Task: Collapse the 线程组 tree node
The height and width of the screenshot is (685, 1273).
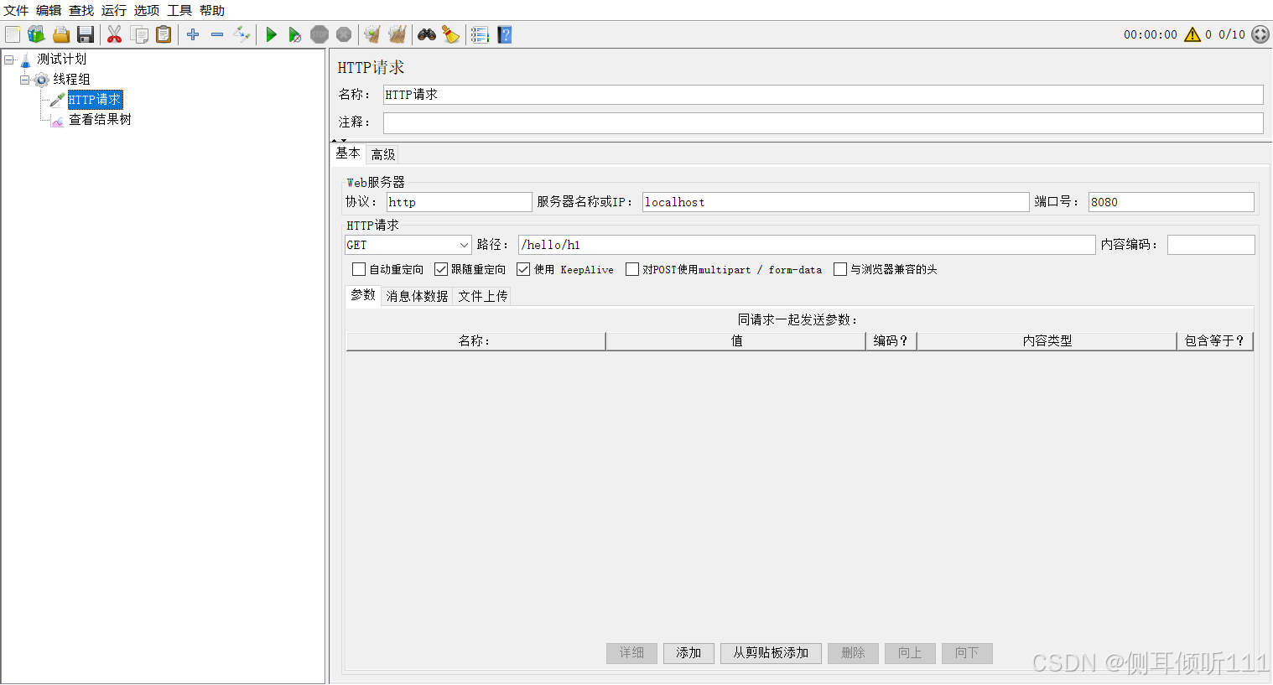Action: pos(25,80)
